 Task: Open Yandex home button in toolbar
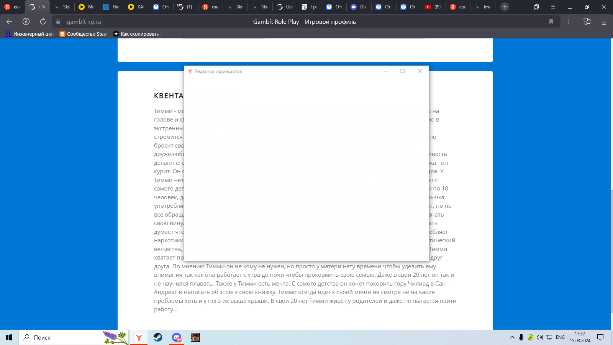point(26,21)
